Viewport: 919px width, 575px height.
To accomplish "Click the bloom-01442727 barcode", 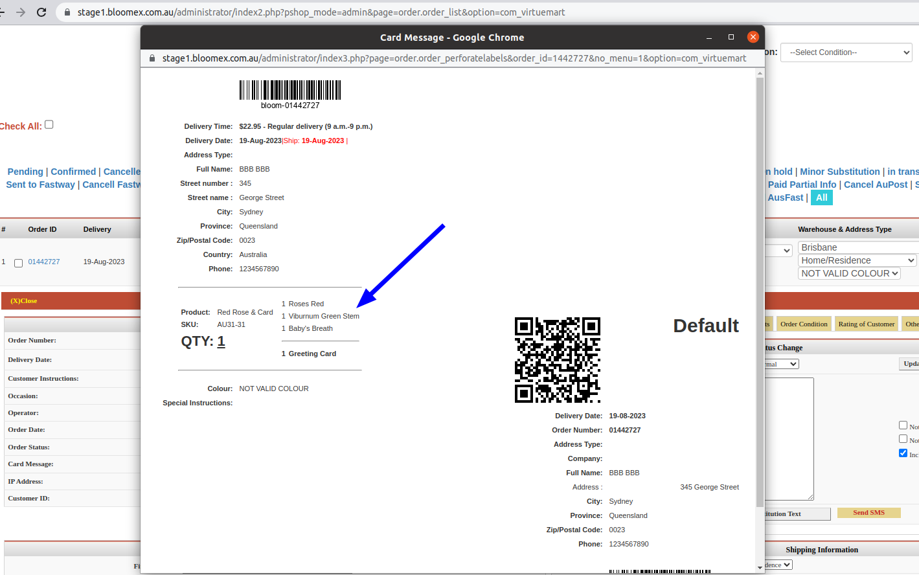I will 290,90.
